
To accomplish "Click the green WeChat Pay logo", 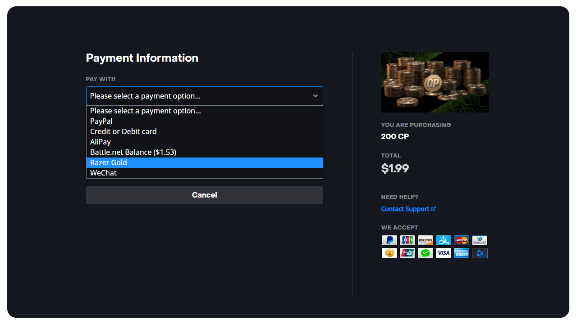I will [x=426, y=253].
